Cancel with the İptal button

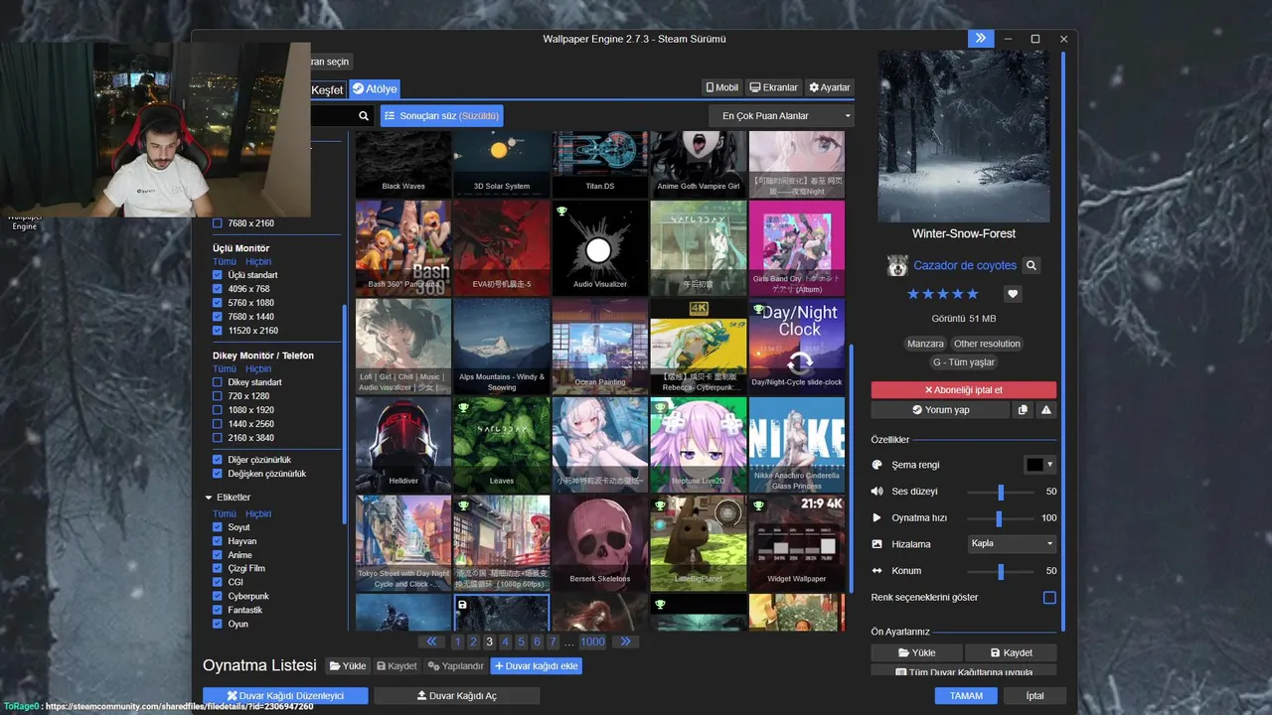click(1034, 696)
